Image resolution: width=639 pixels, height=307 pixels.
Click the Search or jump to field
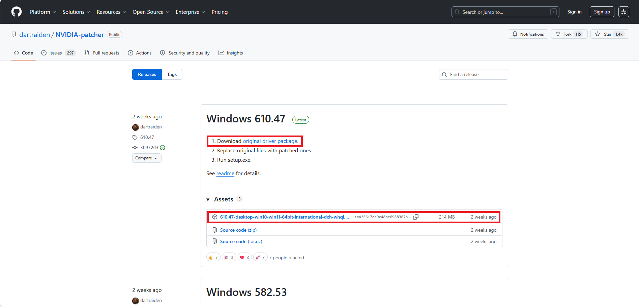point(505,12)
